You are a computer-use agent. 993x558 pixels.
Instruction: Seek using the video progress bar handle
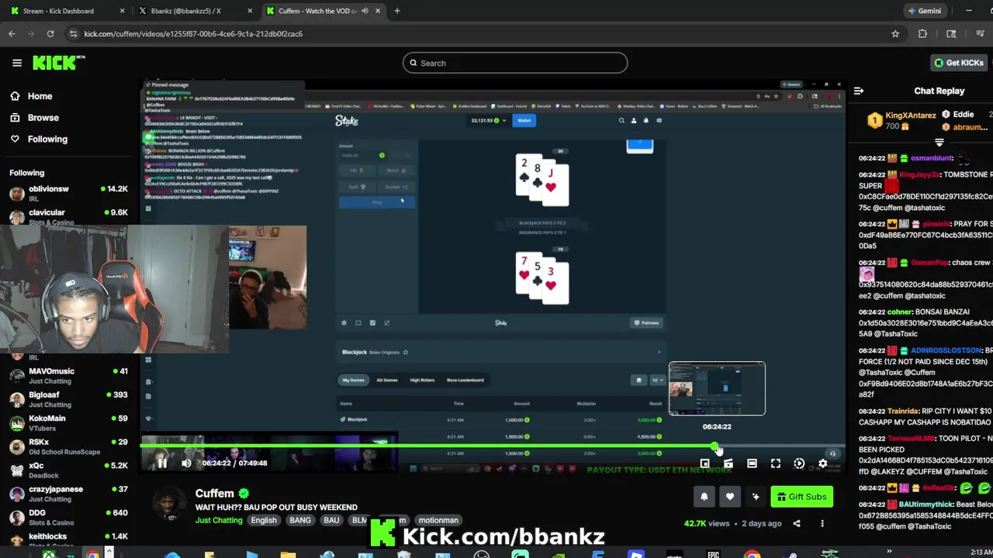(714, 446)
